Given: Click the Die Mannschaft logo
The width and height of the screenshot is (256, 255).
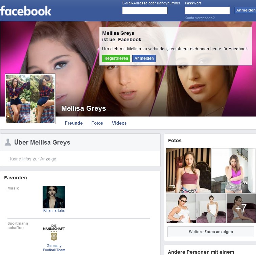Looking at the screenshot, I should pyautogui.click(x=54, y=233).
